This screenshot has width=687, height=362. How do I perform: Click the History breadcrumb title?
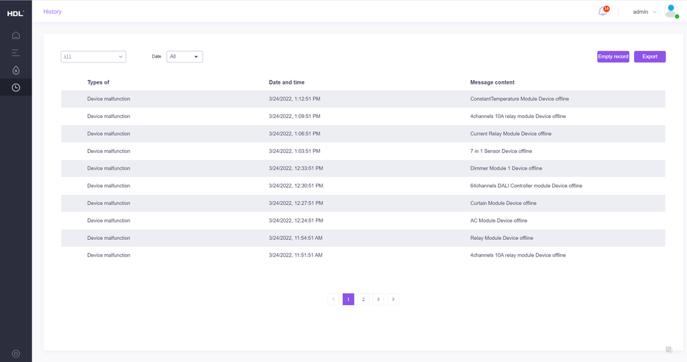(x=52, y=11)
